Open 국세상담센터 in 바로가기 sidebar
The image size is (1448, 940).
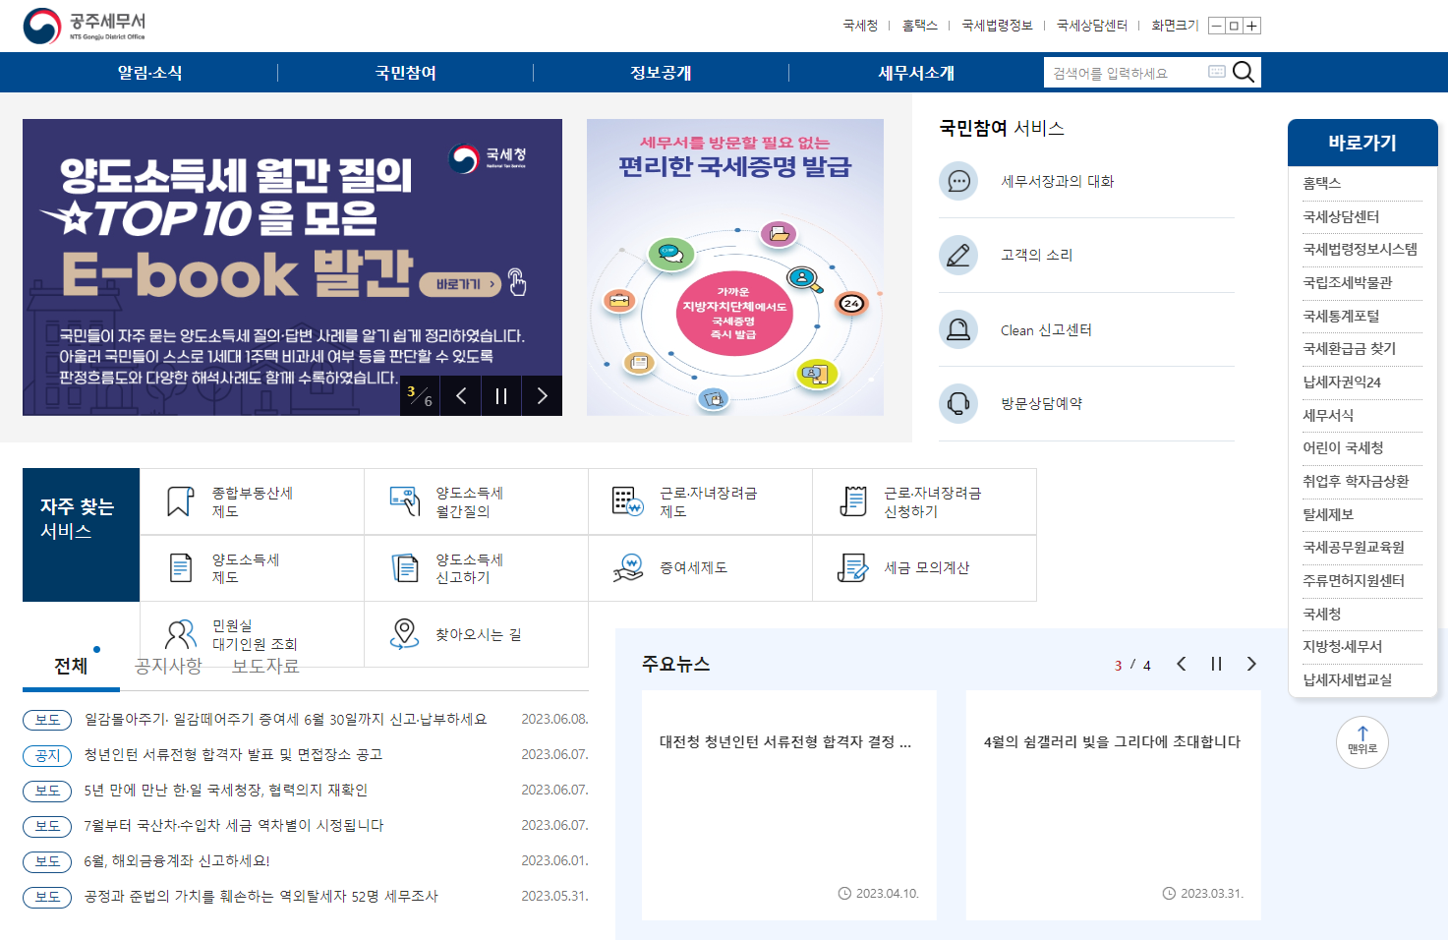coord(1341,216)
